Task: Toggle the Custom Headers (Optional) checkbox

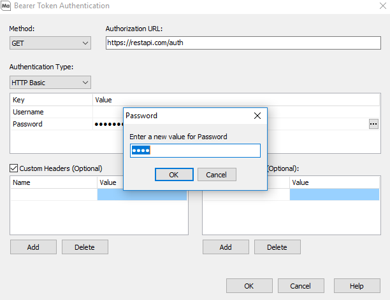Action: 14,168
